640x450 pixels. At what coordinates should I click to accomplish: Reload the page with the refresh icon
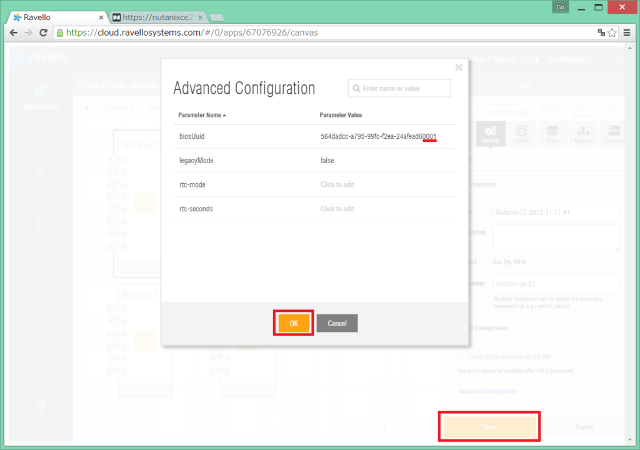click(x=43, y=32)
